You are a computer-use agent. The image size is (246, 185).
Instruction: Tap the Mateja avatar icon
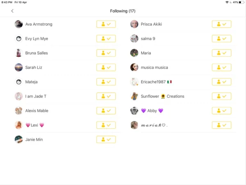tap(19, 82)
